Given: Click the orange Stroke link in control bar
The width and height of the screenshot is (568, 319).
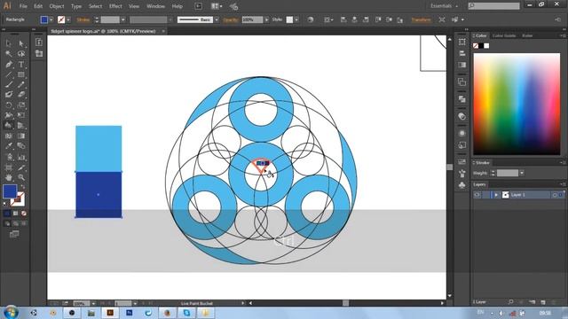Looking at the screenshot, I should (83, 19).
